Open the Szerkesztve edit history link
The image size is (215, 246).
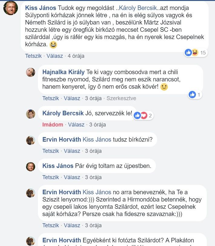121,98
